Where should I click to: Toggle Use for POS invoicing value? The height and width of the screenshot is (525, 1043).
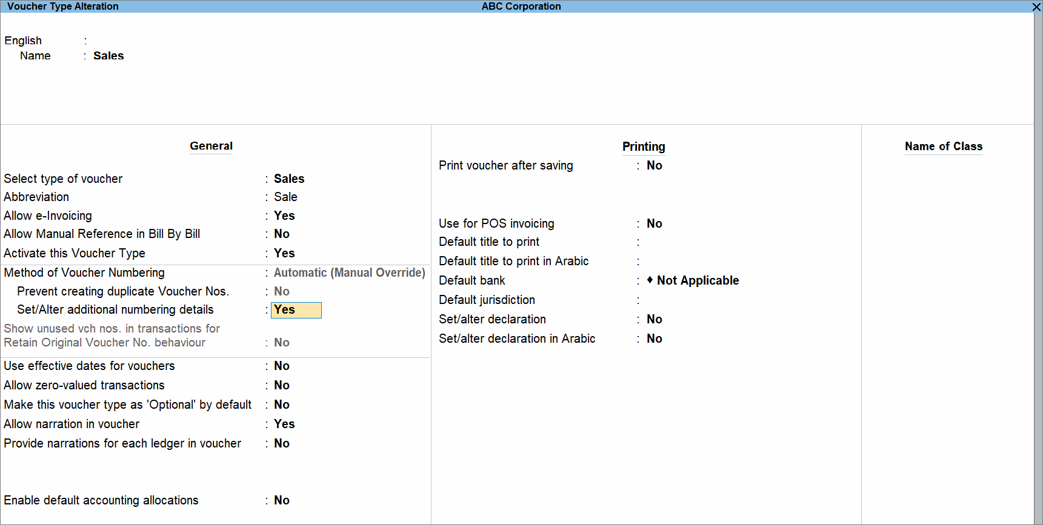point(655,223)
